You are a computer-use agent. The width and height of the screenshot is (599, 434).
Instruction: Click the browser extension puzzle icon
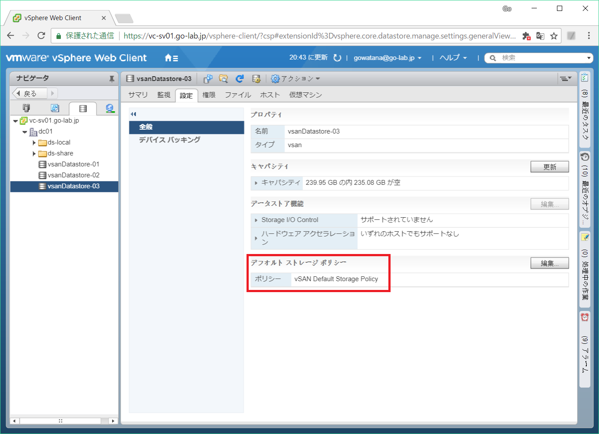527,36
